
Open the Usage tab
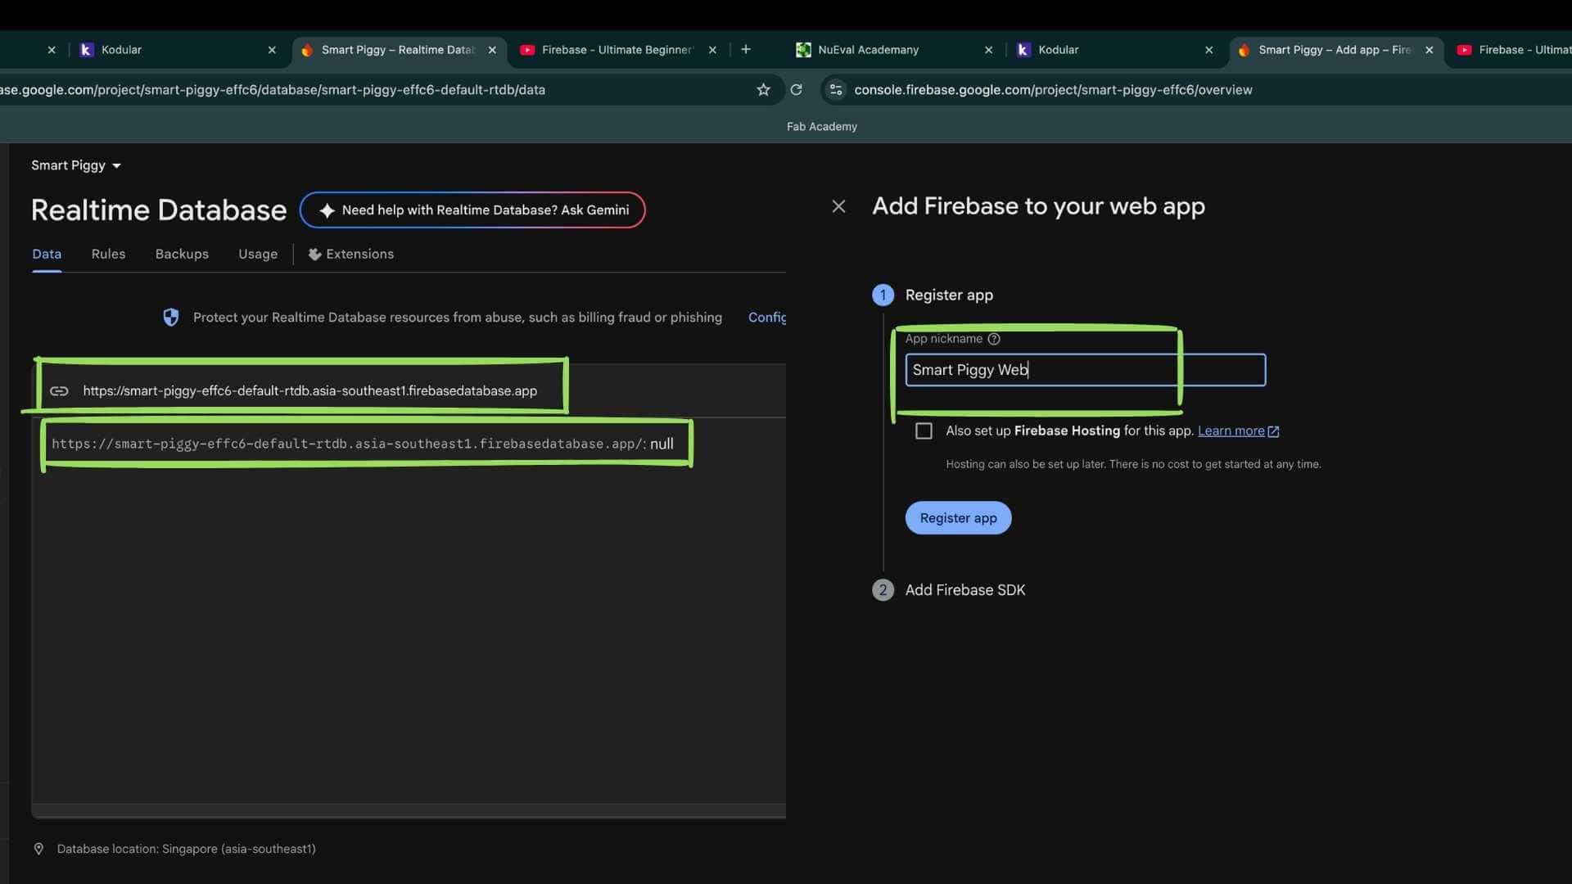tap(258, 255)
